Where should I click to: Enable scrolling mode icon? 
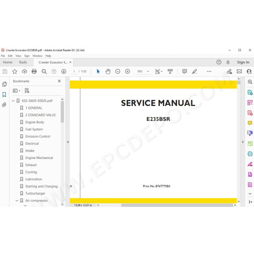pyautogui.click(x=170, y=71)
